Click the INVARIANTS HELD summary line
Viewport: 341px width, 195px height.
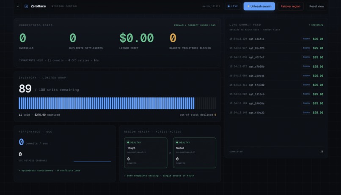59,60
